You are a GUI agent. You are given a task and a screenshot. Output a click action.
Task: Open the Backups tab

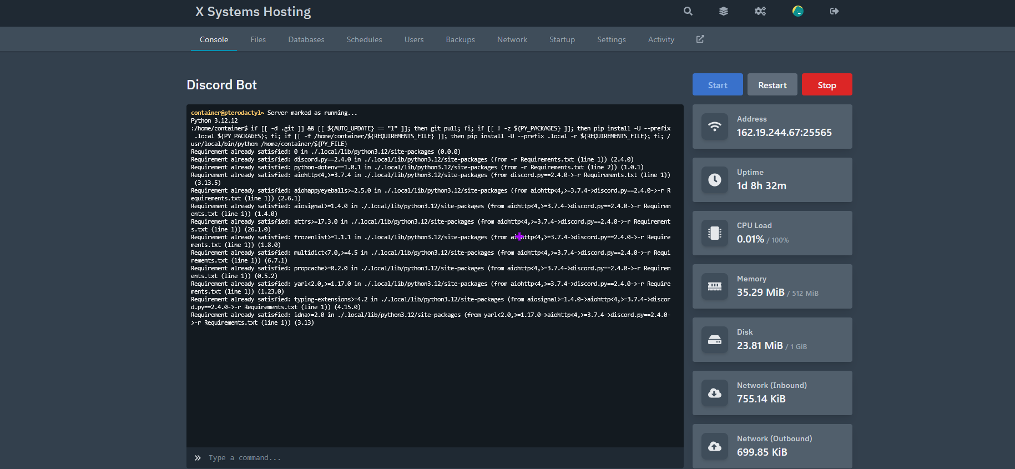tap(461, 39)
